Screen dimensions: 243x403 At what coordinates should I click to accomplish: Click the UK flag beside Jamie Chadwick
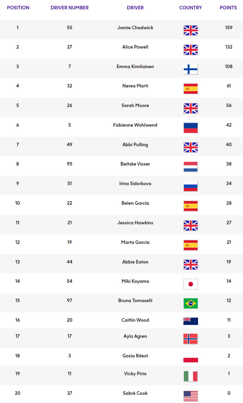click(x=191, y=30)
